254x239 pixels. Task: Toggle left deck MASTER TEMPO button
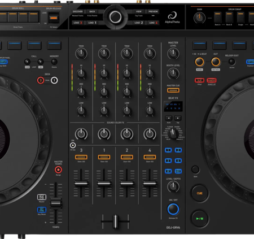58,170
